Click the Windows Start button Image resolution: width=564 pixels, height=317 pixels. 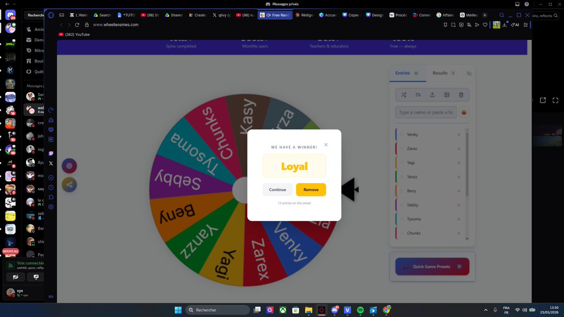[178, 310]
